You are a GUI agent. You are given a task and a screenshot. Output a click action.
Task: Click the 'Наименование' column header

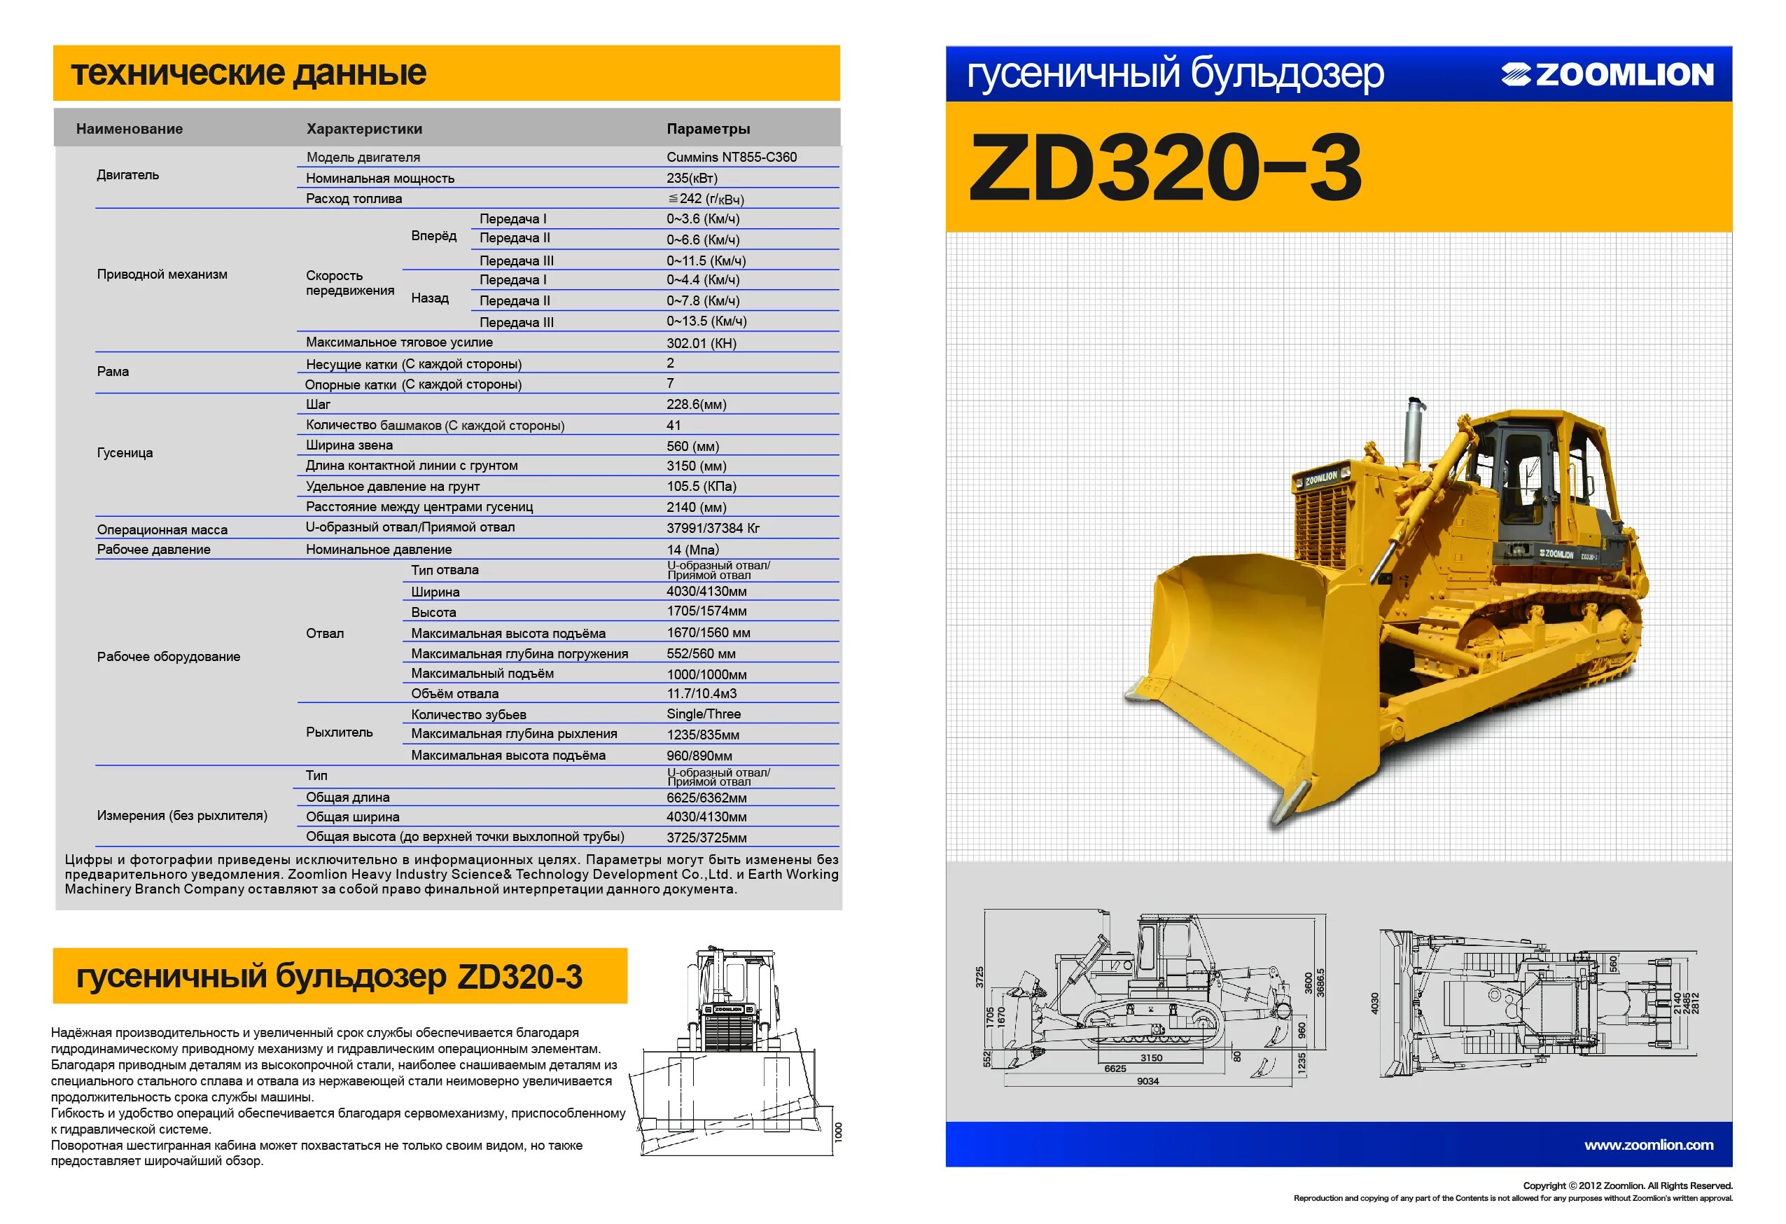[x=129, y=129]
